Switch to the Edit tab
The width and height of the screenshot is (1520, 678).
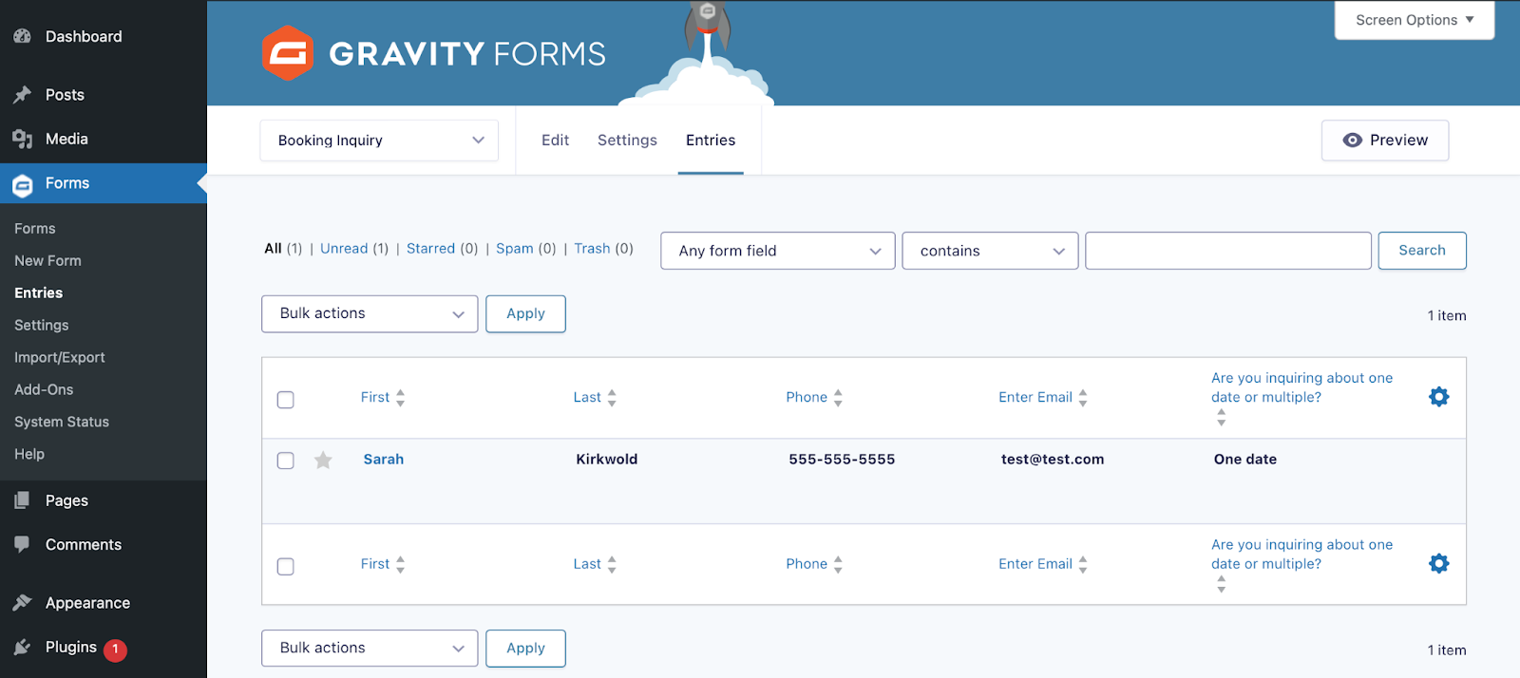pos(556,141)
